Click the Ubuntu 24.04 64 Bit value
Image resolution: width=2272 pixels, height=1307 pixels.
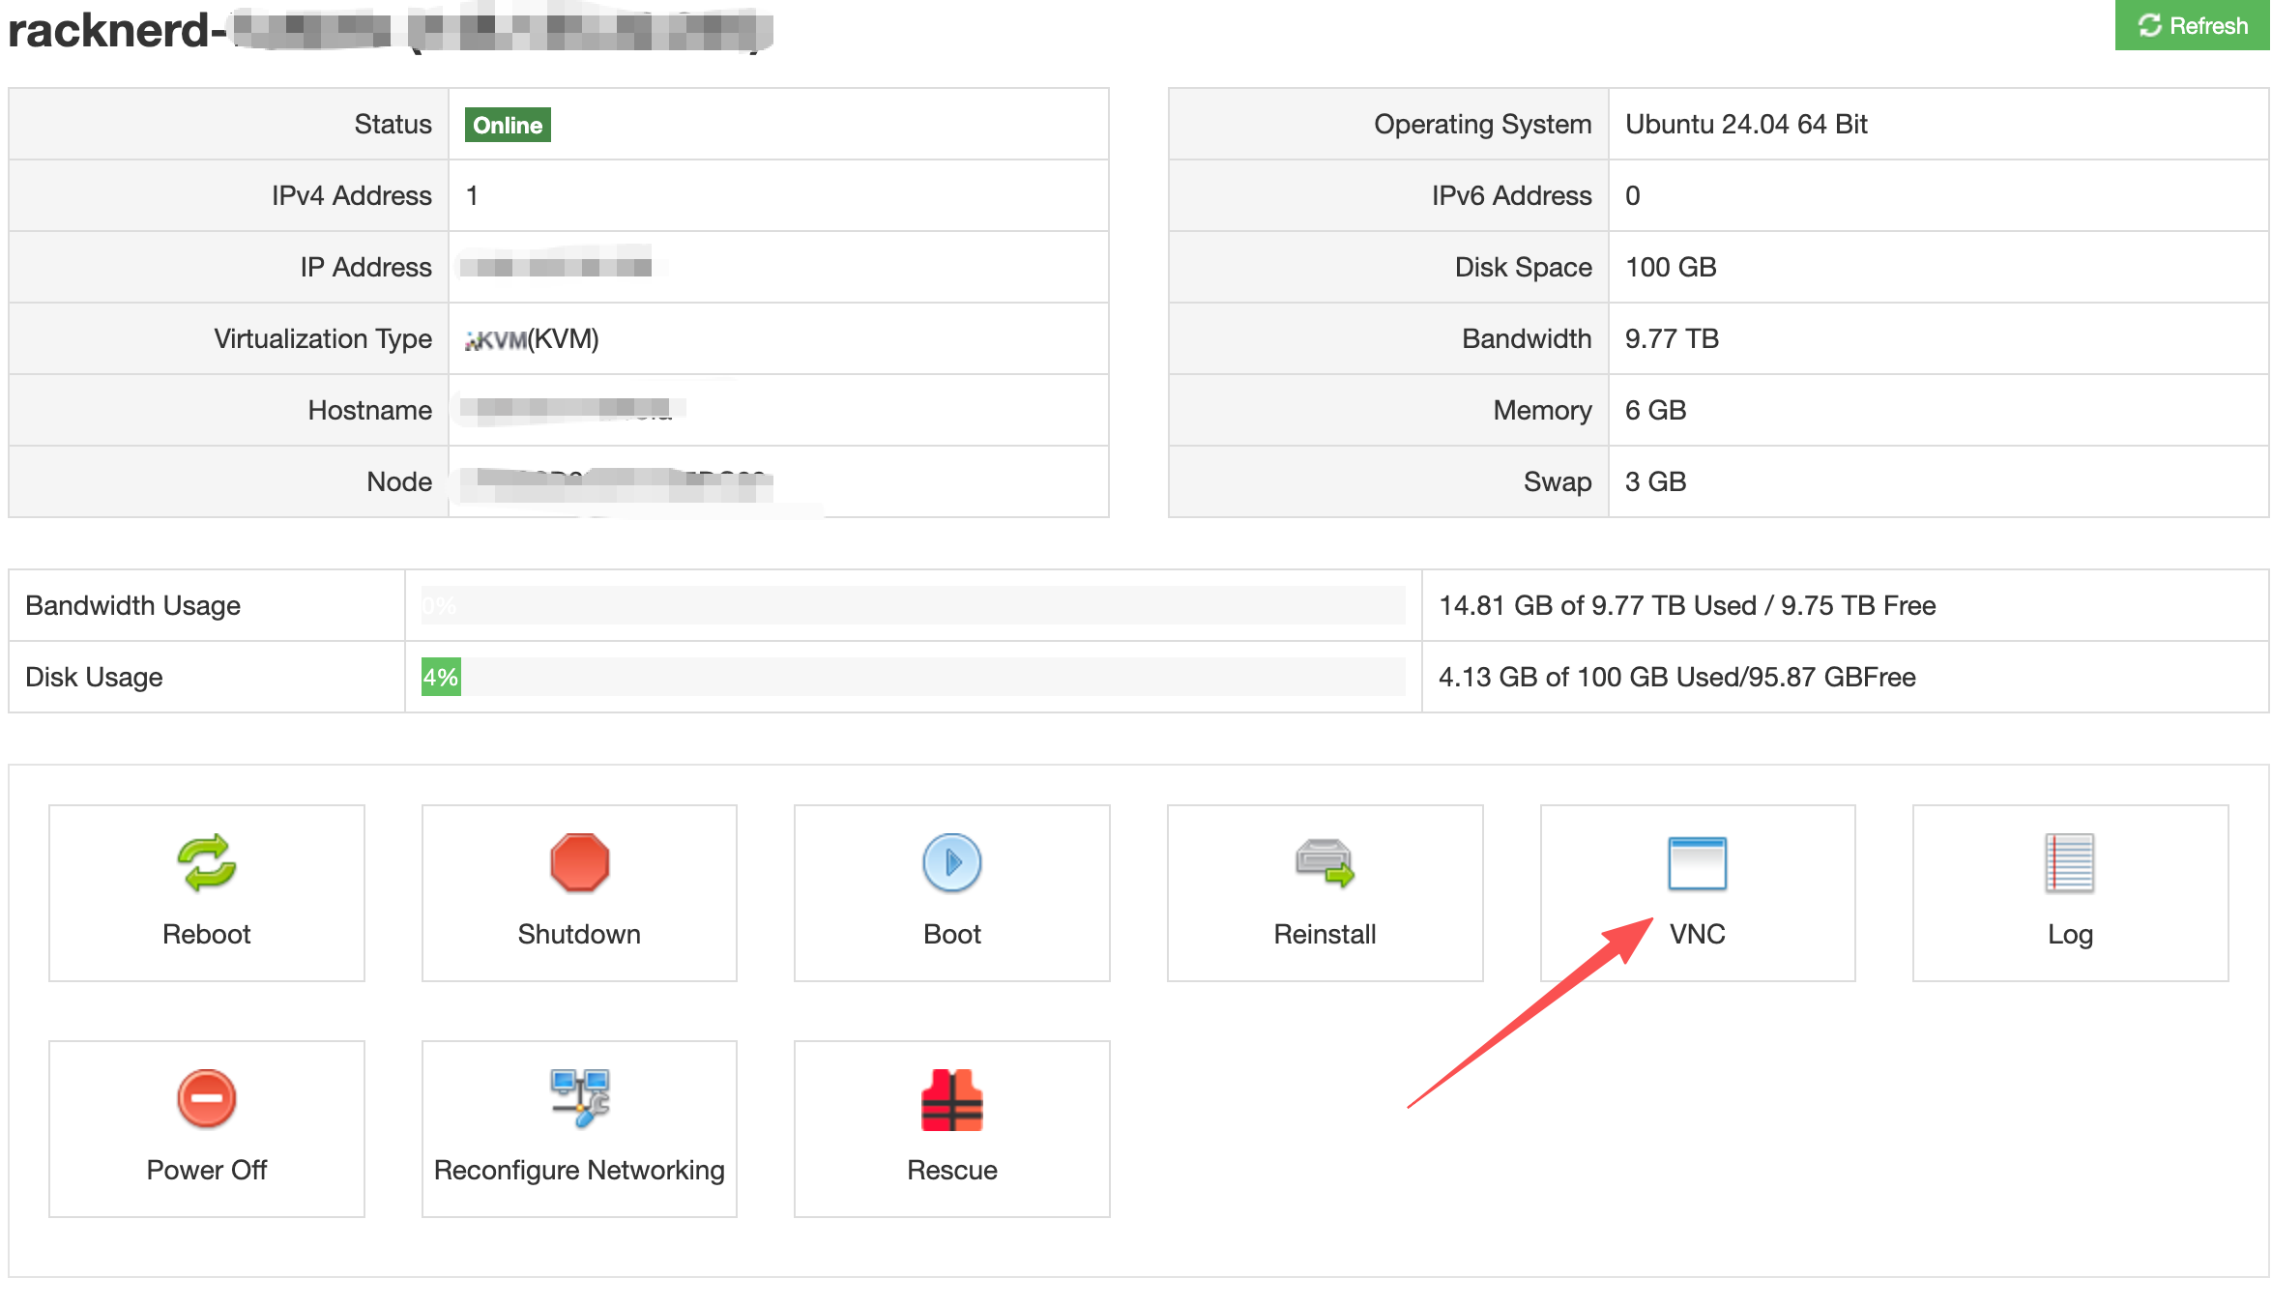[1745, 125]
